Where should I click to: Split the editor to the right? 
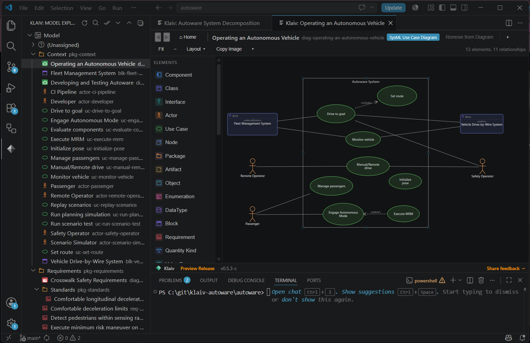point(509,23)
